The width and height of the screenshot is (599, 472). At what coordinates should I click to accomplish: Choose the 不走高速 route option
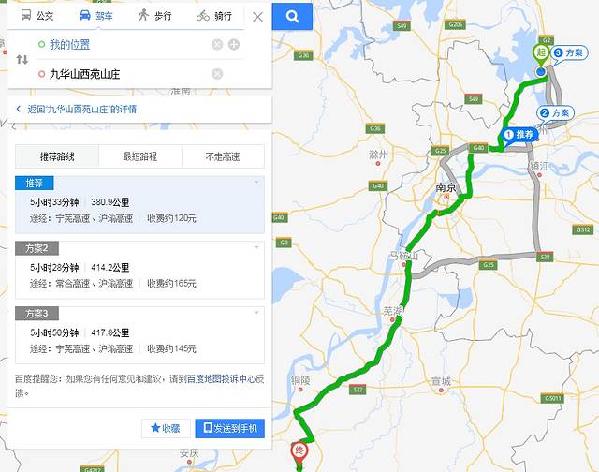223,156
